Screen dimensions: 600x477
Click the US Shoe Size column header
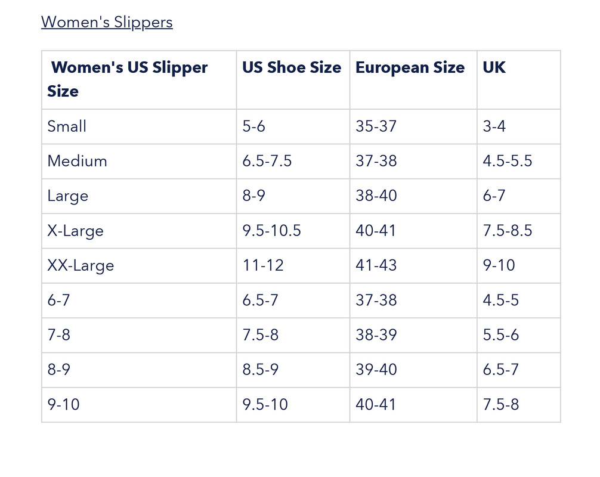292,67
